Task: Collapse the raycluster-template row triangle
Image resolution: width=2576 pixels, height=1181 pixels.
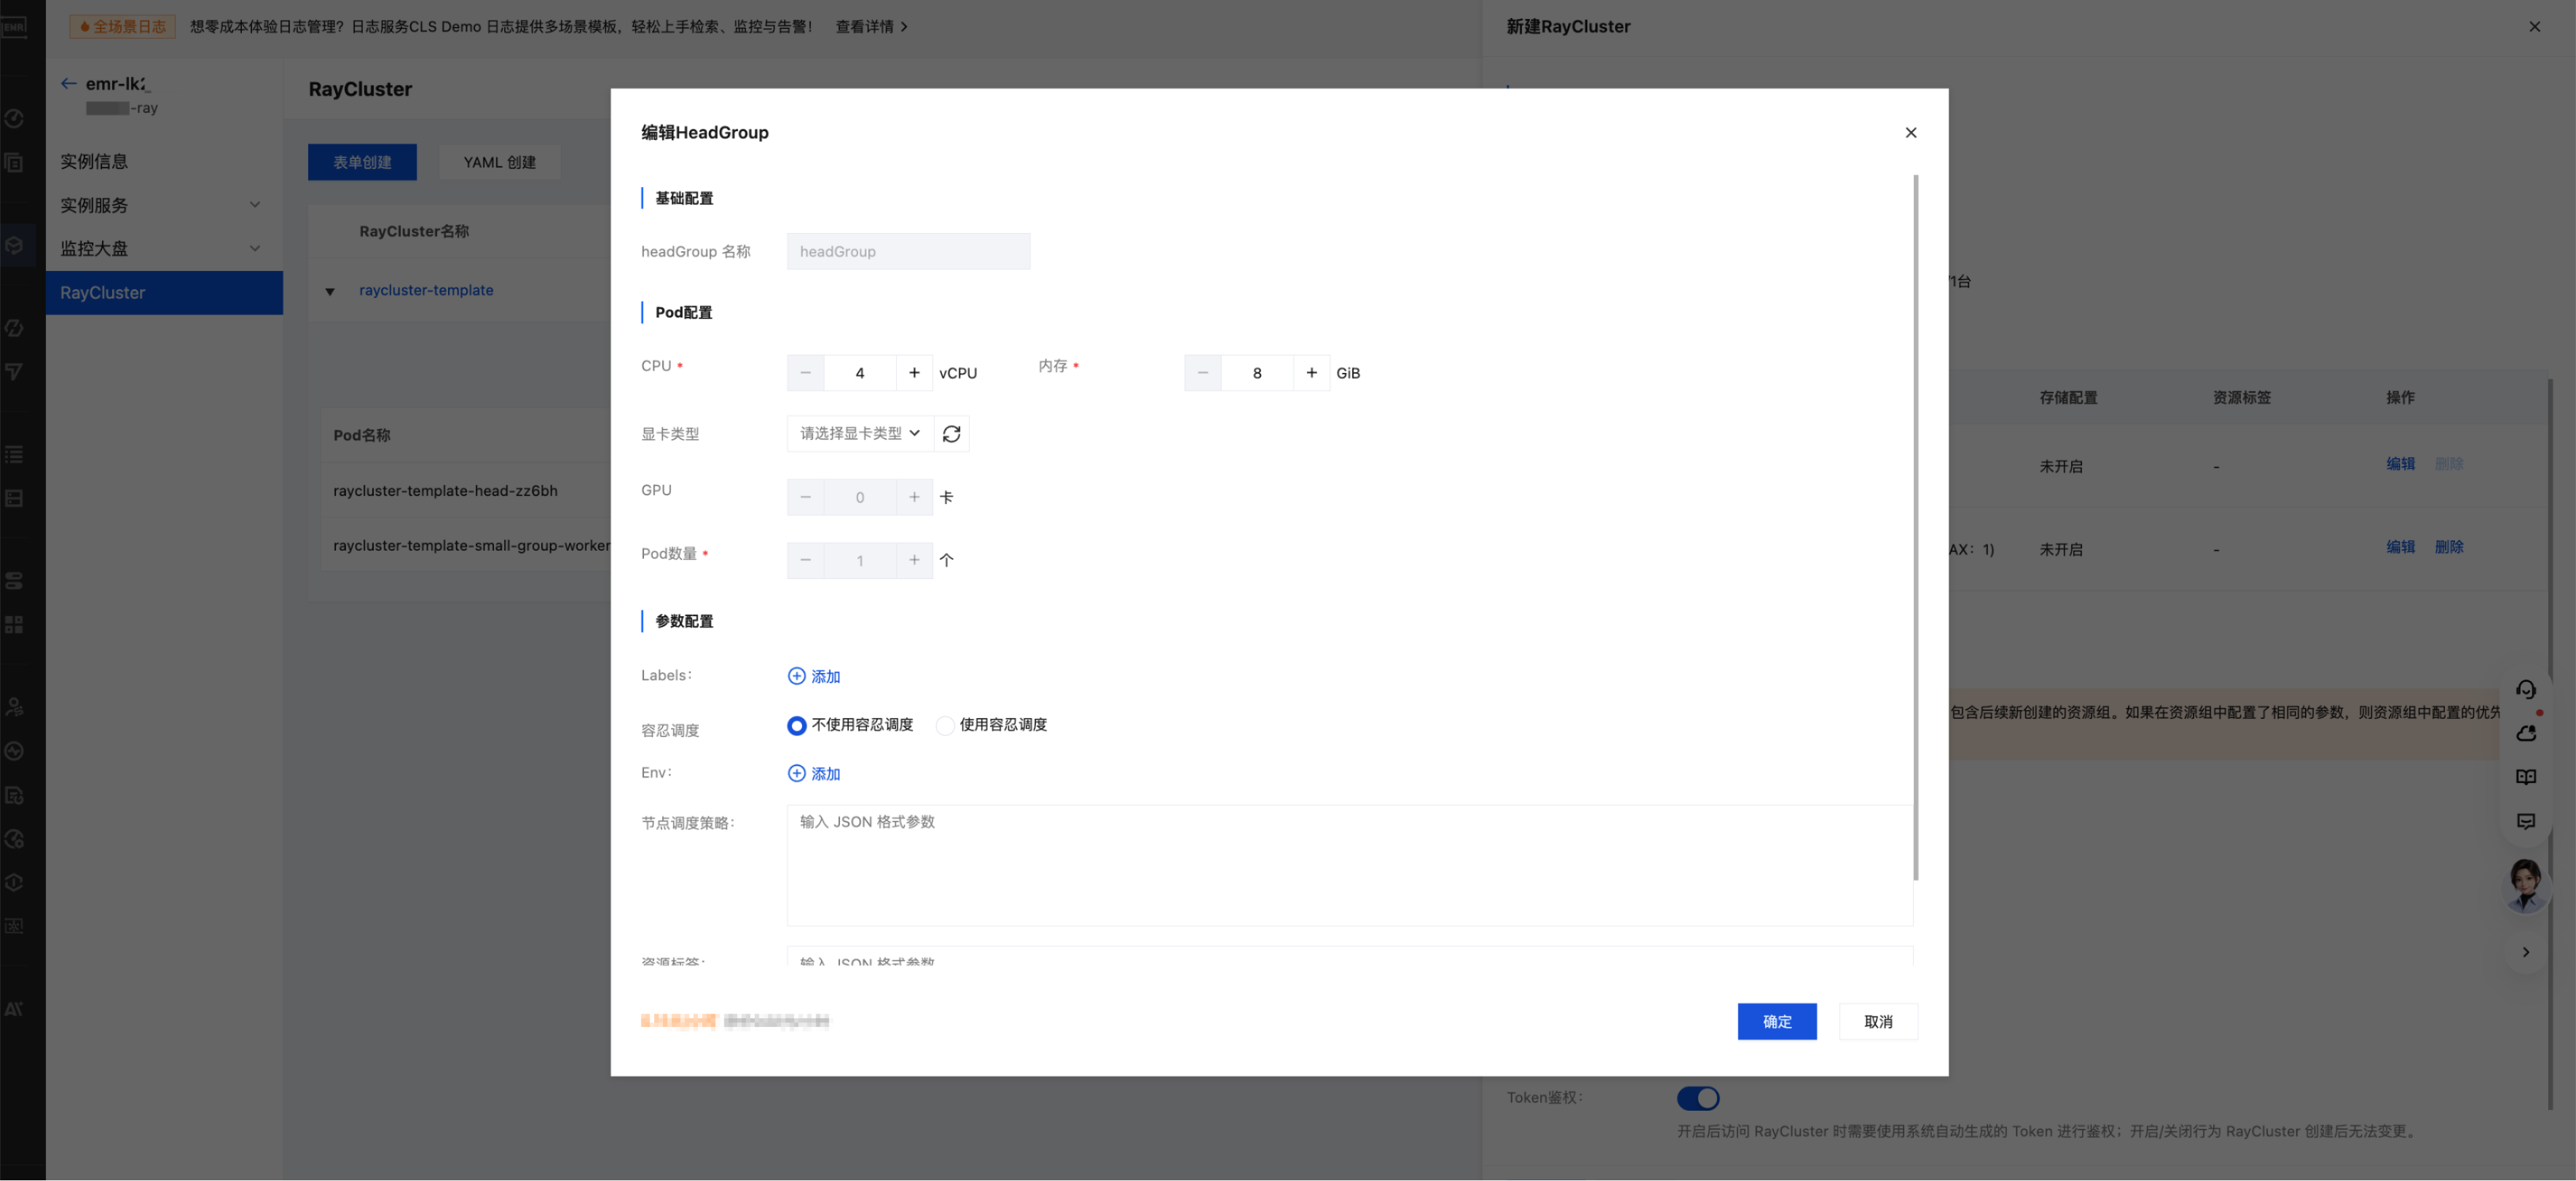Action: (x=330, y=291)
